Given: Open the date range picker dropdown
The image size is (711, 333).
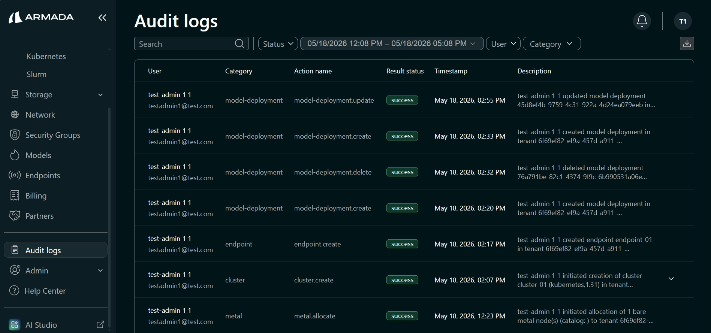Looking at the screenshot, I should tap(392, 43).
